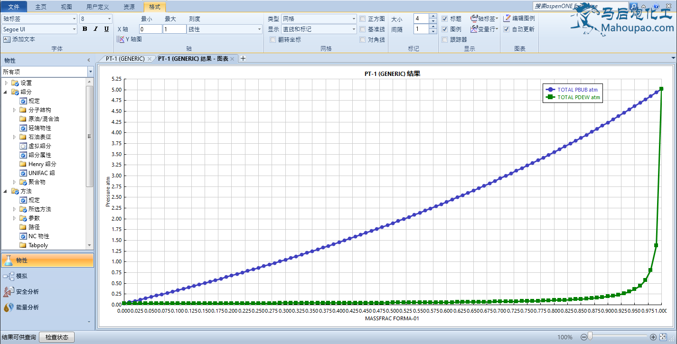
Task: Click the 检查状态 button
Action: pos(57,337)
